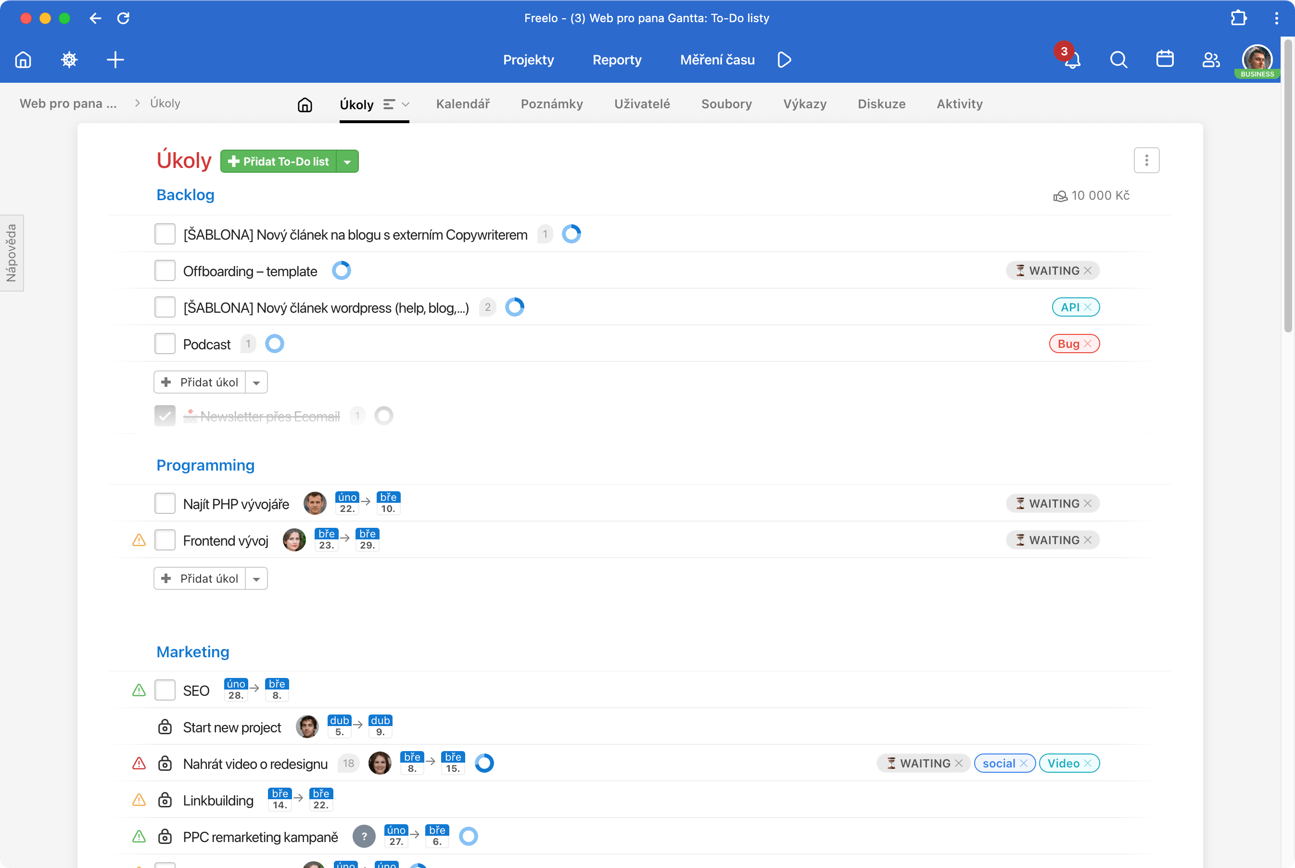1295x868 pixels.
Task: Click the orange warning icon beside Frontend vývoj
Action: pyautogui.click(x=139, y=540)
